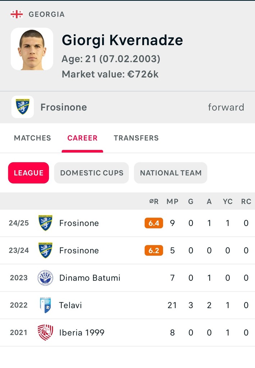This screenshot has height=368, width=255.
Task: Open the player profile photo
Action: 32,49
